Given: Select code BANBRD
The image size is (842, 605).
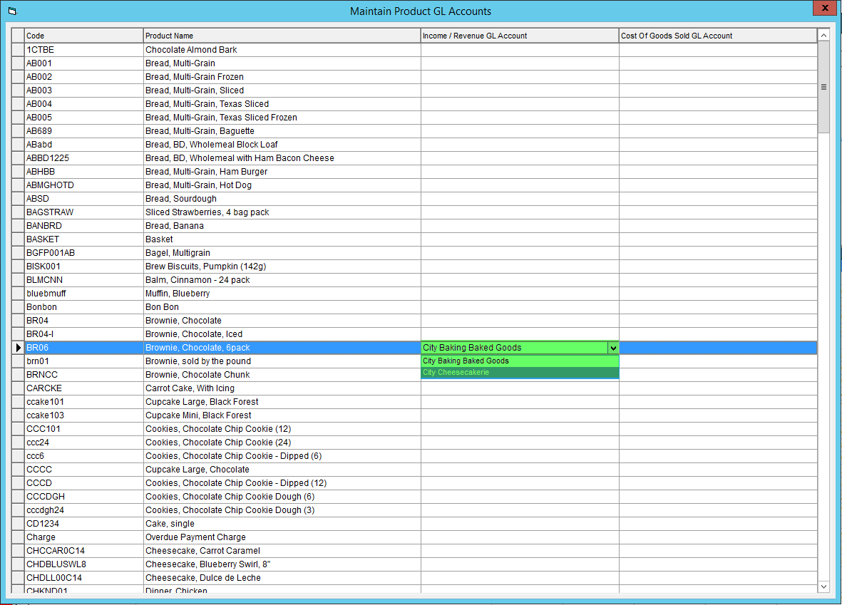Looking at the screenshot, I should click(x=83, y=225).
